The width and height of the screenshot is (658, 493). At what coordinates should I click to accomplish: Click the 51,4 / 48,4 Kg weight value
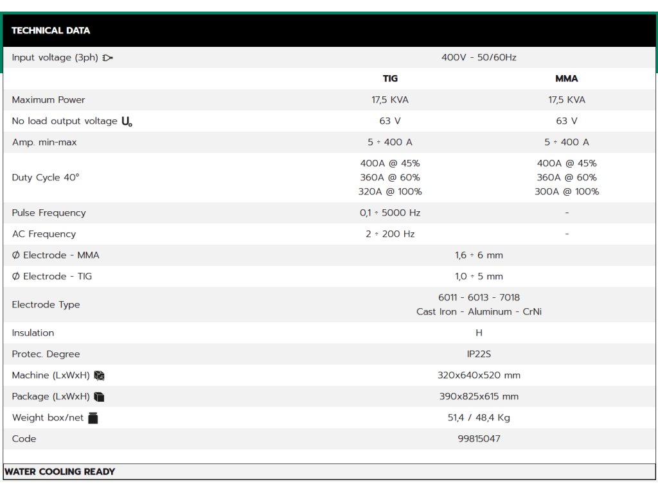click(x=479, y=418)
